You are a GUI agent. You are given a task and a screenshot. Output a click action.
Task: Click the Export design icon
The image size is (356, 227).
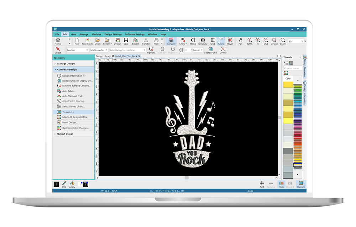coord(135,41)
